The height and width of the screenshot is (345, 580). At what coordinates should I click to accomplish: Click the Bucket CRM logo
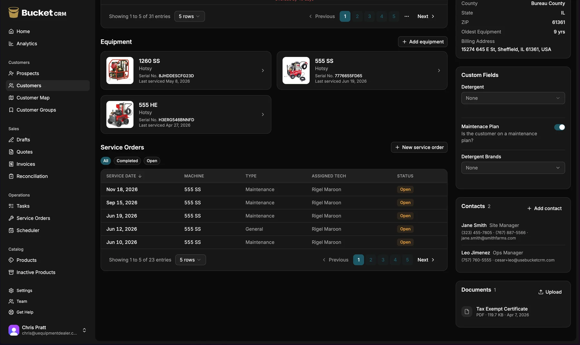tap(37, 13)
